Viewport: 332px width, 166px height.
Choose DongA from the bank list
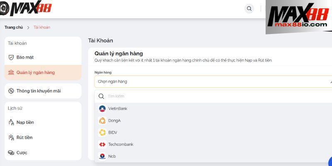pos(213,120)
